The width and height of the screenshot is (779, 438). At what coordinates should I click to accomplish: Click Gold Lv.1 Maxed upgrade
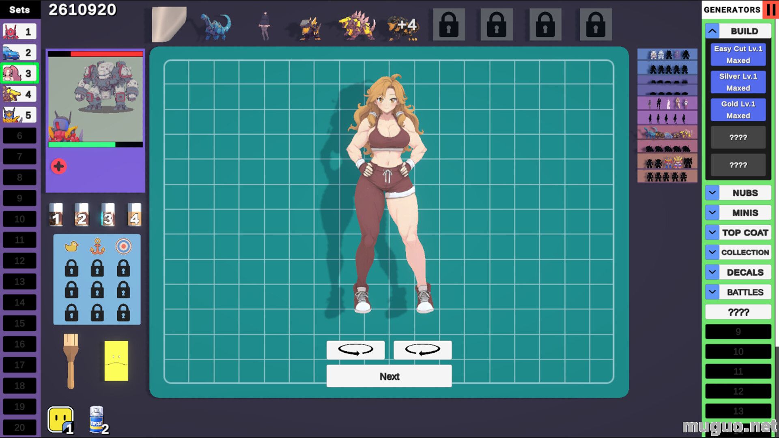[x=738, y=109]
